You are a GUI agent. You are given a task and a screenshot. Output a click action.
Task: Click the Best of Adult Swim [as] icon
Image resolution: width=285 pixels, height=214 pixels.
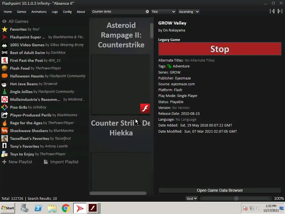point(4,53)
